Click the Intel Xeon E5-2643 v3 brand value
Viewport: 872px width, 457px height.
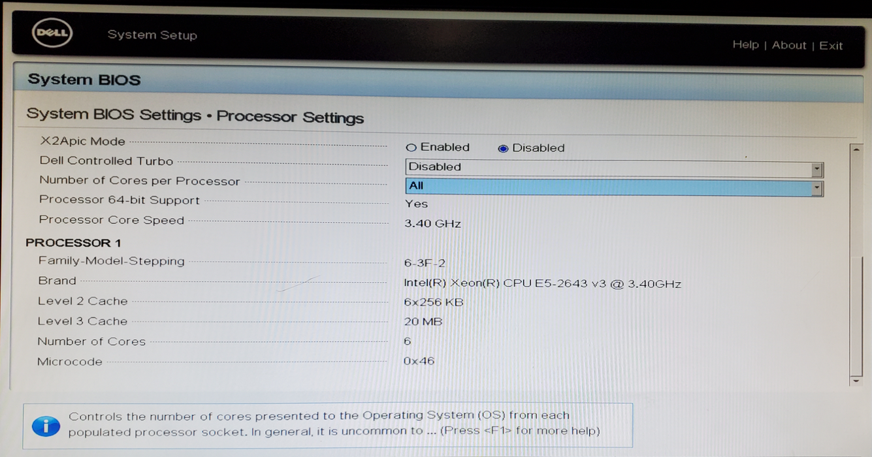543,284
